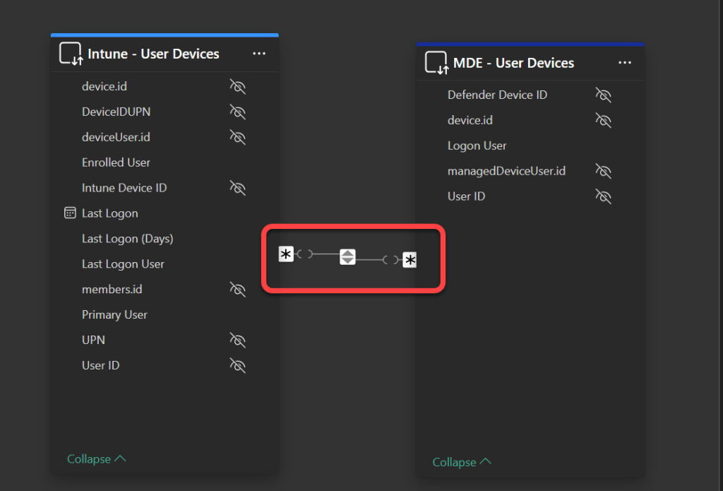This screenshot has height=491, width=723.
Task: Toggle visibility of MDE table User ID
Action: [x=604, y=196]
